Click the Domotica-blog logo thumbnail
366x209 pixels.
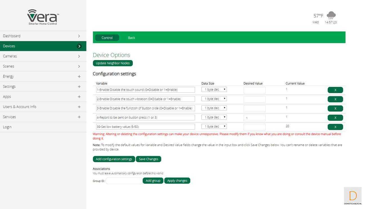coord(352,196)
